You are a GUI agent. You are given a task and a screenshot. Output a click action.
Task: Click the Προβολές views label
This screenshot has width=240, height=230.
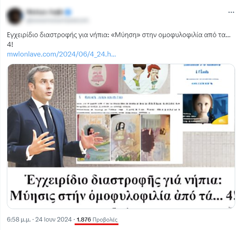(x=105, y=220)
